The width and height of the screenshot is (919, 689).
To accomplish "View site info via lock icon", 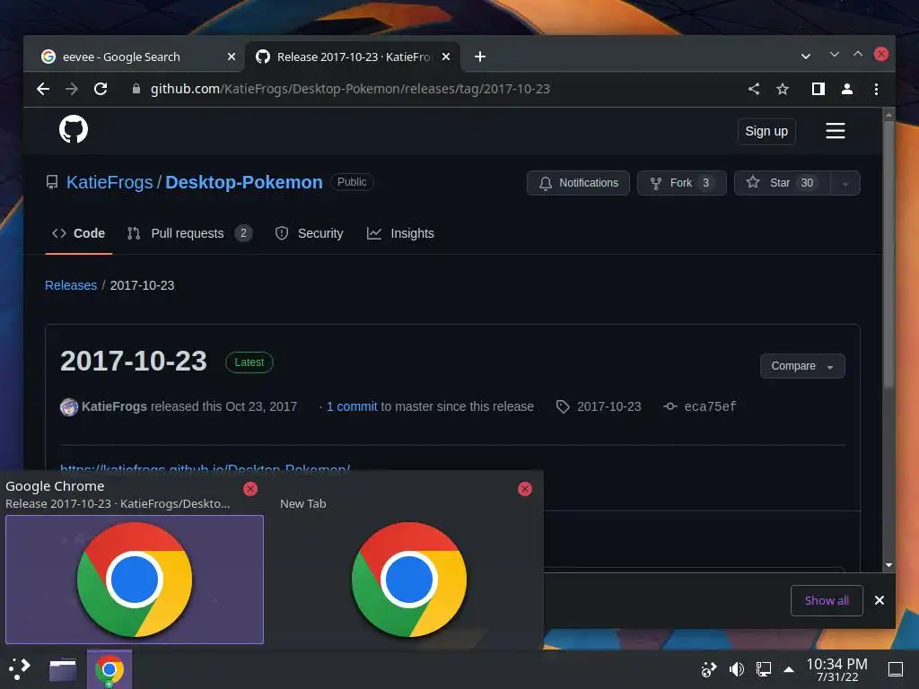I will tap(136, 89).
